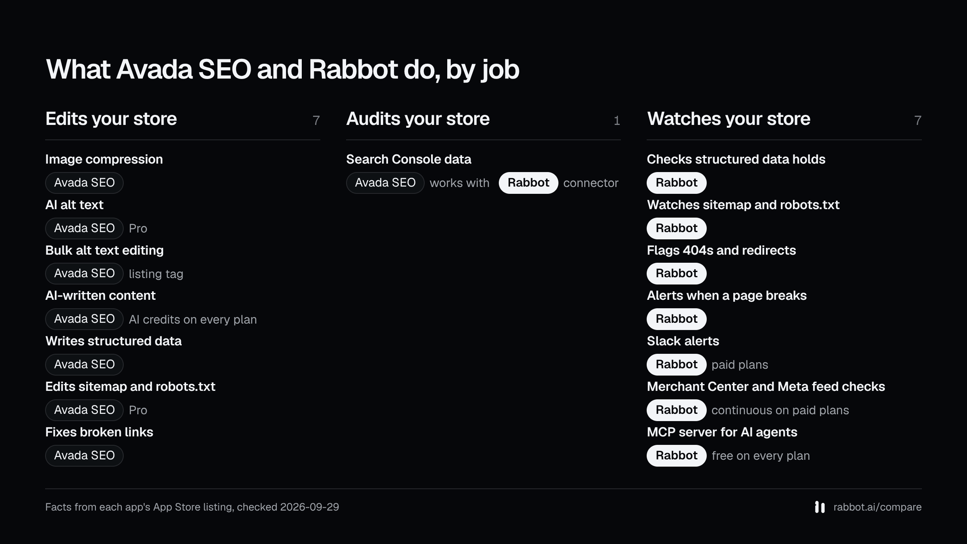The height and width of the screenshot is (544, 967).
Task: Click the 'Image compression' row title
Action: [x=104, y=160]
